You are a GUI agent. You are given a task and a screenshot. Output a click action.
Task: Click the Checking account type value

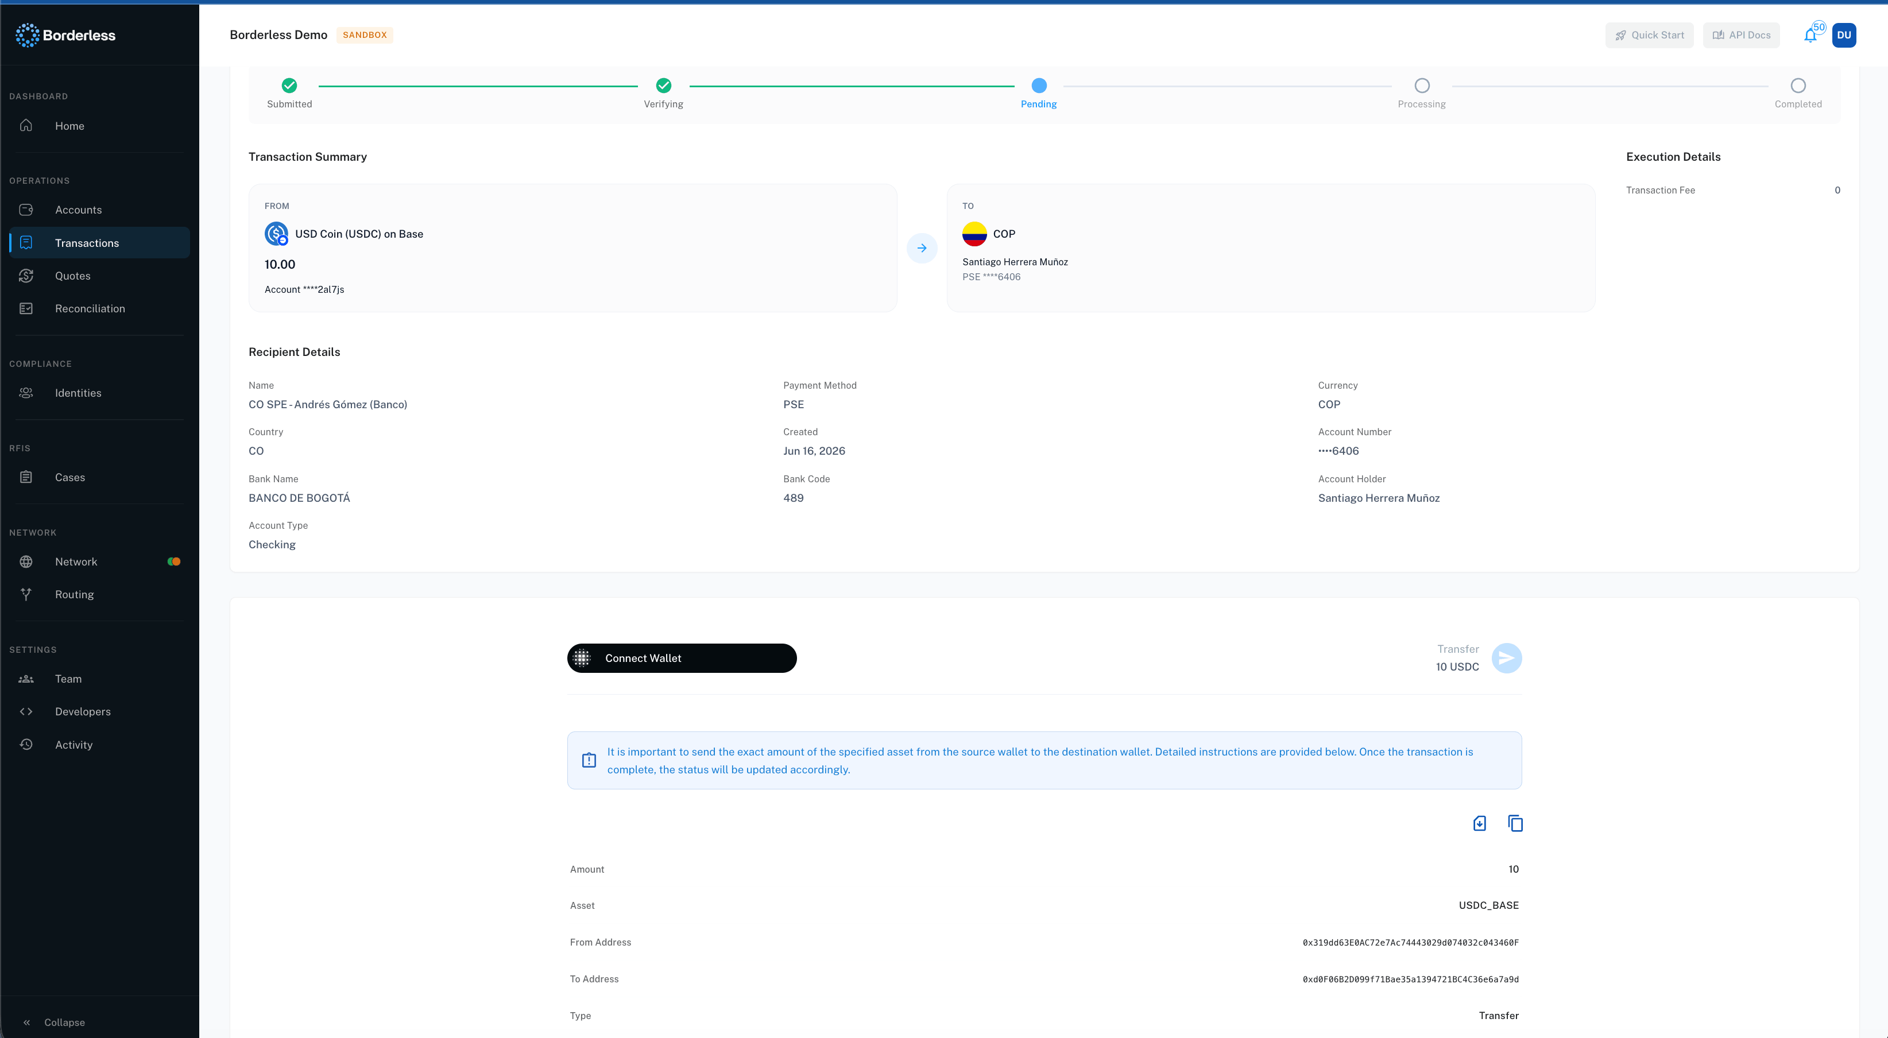pos(272,545)
